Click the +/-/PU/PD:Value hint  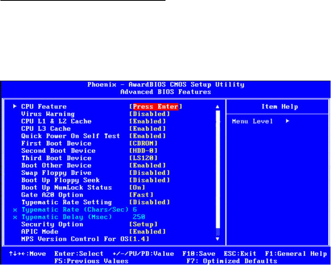click(x=143, y=253)
